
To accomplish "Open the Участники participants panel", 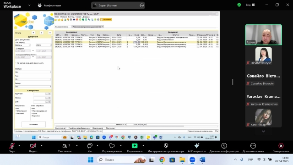I will click(65, 146).
